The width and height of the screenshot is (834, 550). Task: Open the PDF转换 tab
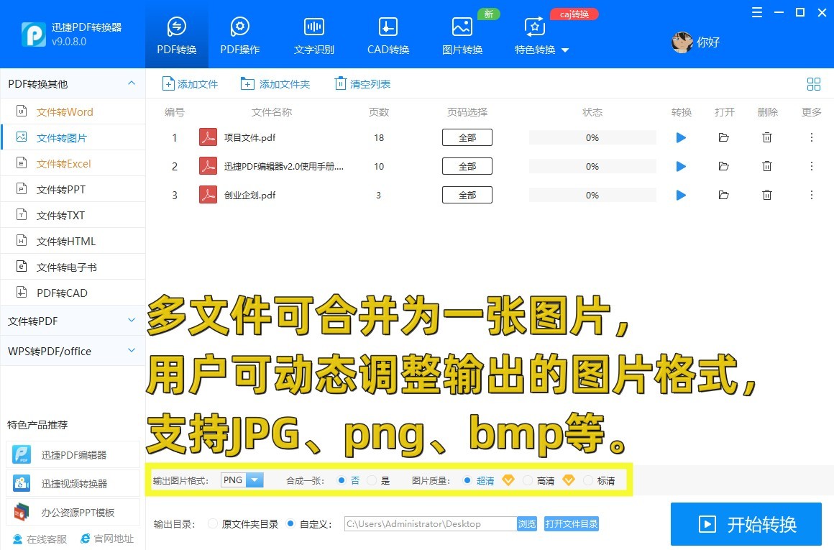pos(177,35)
